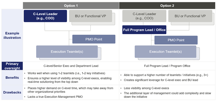This screenshot has width=217, height=101.
Task: Click the C-level/Senior Exec and Department Lead text
Action: pos(71,66)
